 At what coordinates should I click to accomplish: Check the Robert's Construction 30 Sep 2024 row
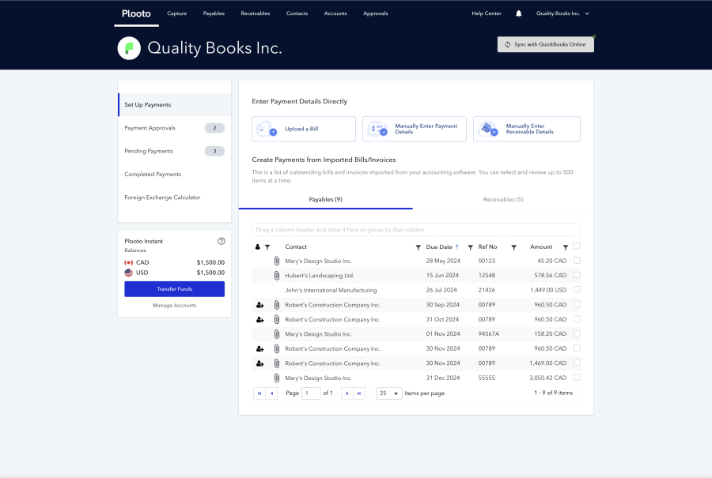(x=577, y=304)
